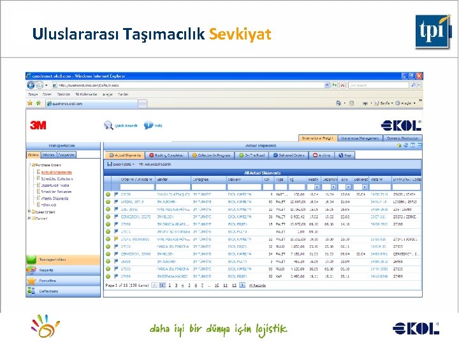
Task: Click the browser Home toolbar icon
Action: pyautogui.click(x=339, y=103)
